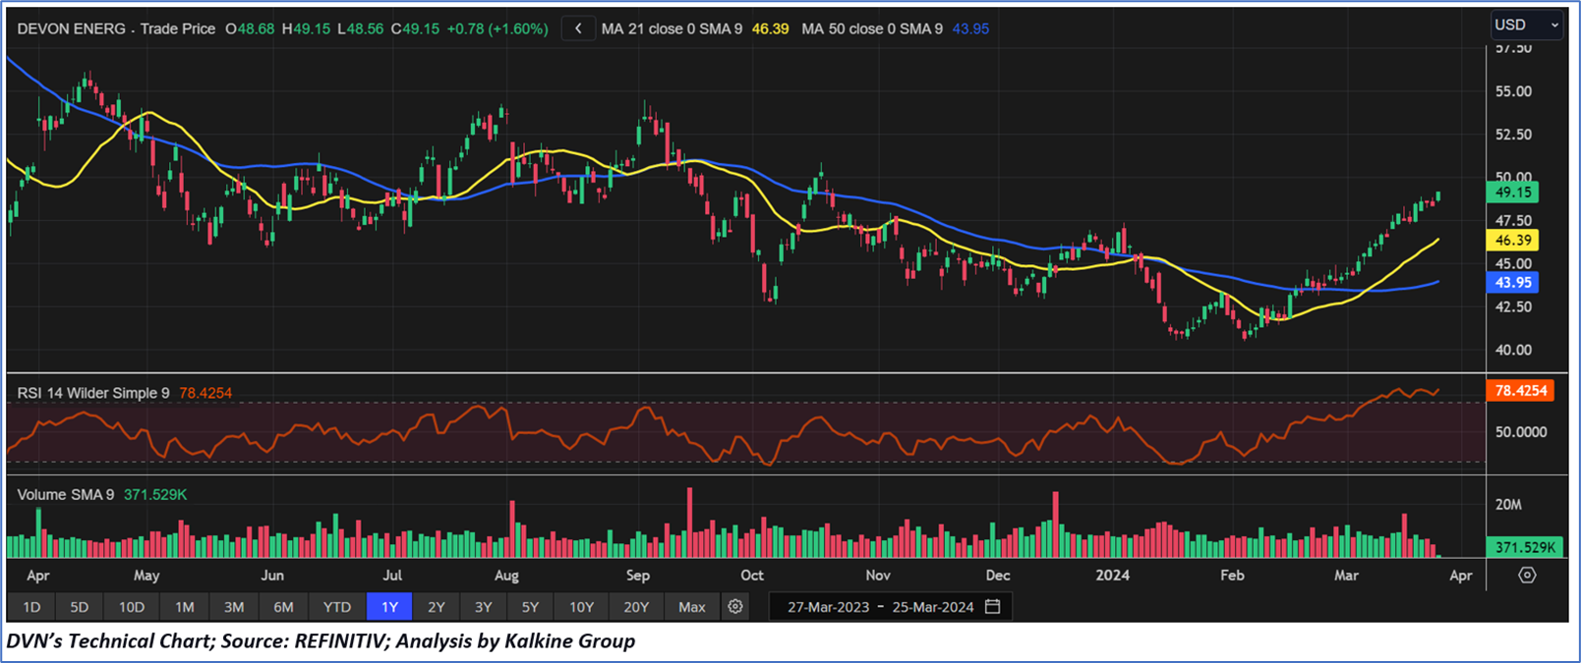The width and height of the screenshot is (1581, 663).
Task: Click the highlighted 1Y range button
Action: (x=389, y=607)
